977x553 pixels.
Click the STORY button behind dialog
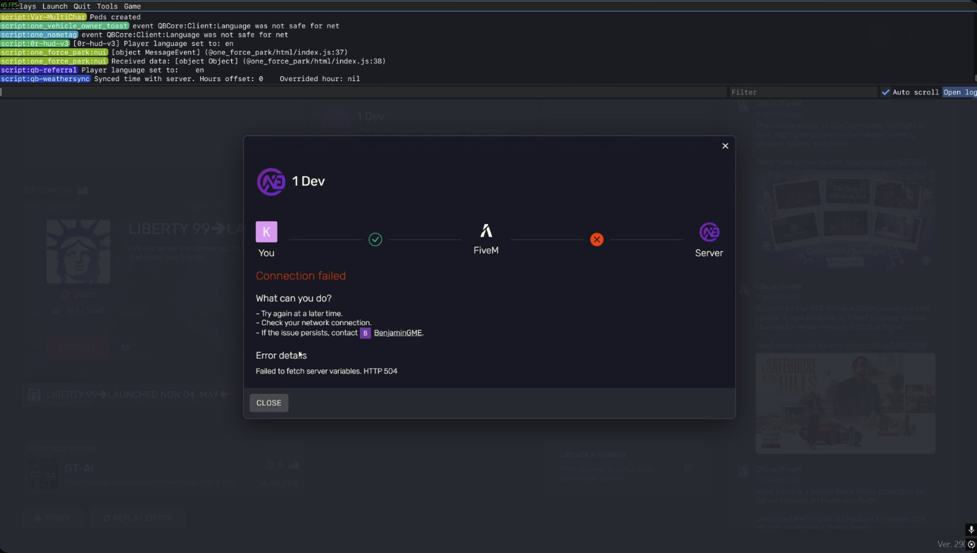coord(53,518)
